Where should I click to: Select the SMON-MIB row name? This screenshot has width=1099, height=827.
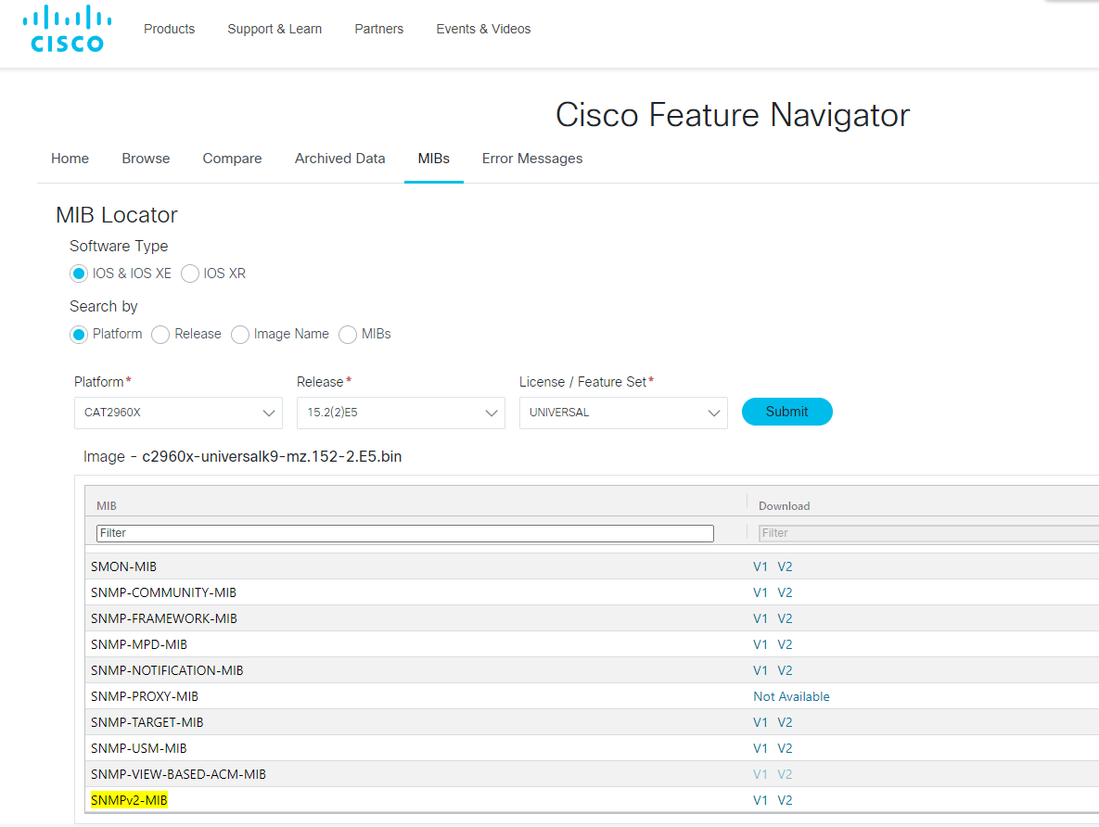click(123, 567)
